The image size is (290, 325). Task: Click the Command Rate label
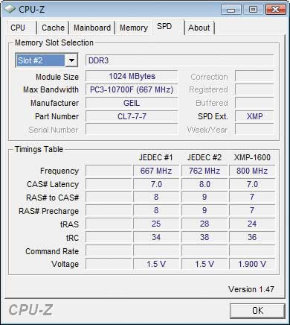(x=52, y=251)
